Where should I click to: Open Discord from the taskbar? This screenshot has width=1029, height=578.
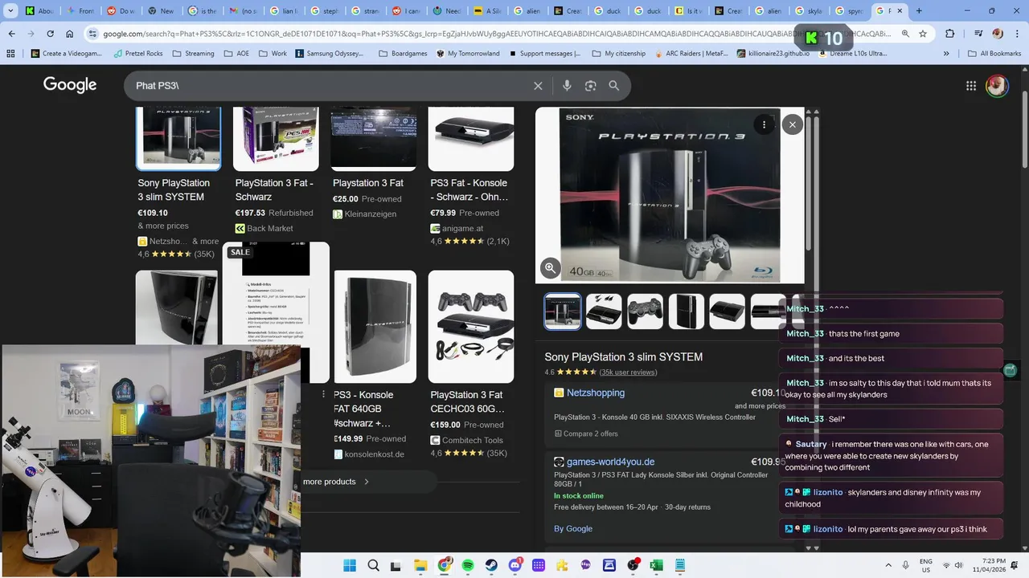515,565
